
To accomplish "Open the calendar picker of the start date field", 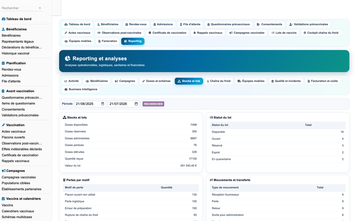I will click(103, 104).
